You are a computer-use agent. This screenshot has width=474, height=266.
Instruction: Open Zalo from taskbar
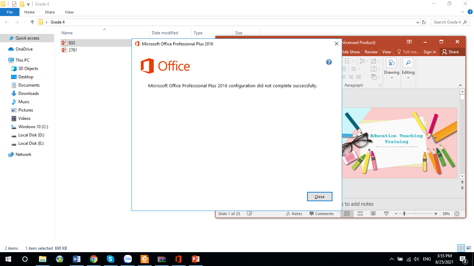[128, 259]
